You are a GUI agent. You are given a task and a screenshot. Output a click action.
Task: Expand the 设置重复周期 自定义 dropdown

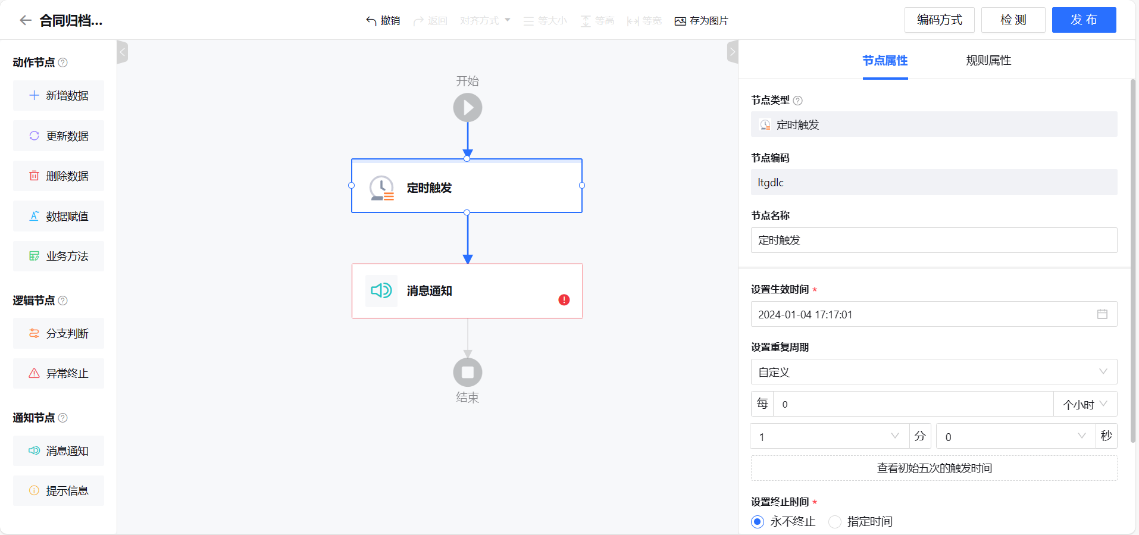(934, 372)
